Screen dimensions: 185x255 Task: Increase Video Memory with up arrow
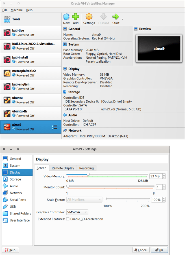coord(164,175)
